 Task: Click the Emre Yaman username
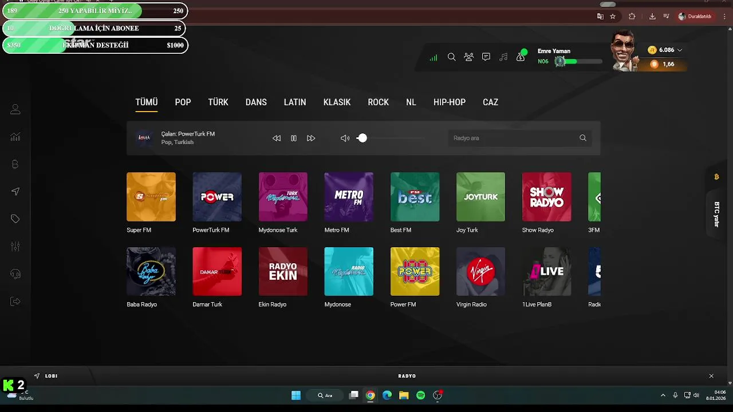554,51
